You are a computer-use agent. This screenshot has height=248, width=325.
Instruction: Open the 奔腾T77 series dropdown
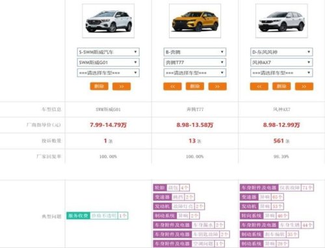pos(195,62)
